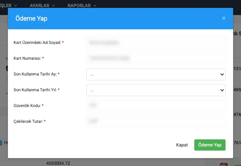Open Son Kullanma Tarihi Ay dropdown
Viewport: 241px width, 166px height.
156,74
